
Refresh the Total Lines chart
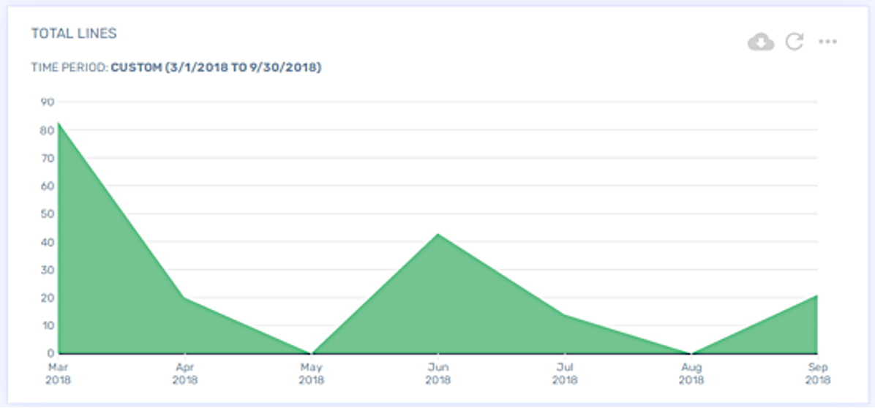795,42
